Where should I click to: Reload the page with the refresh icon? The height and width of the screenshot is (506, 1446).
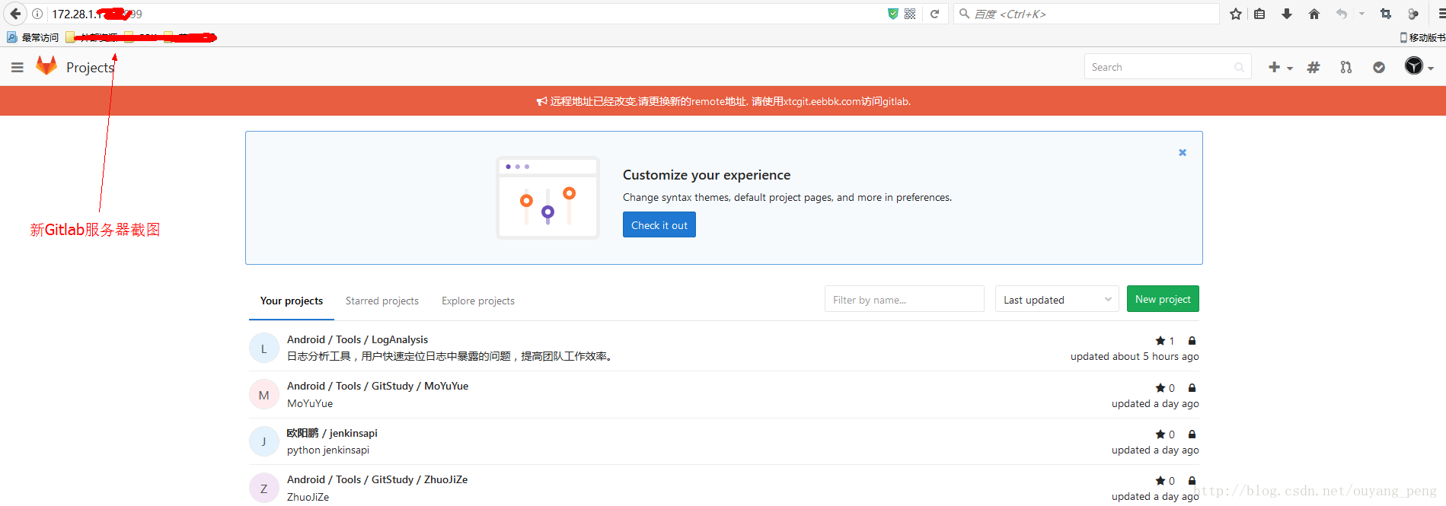tap(935, 14)
